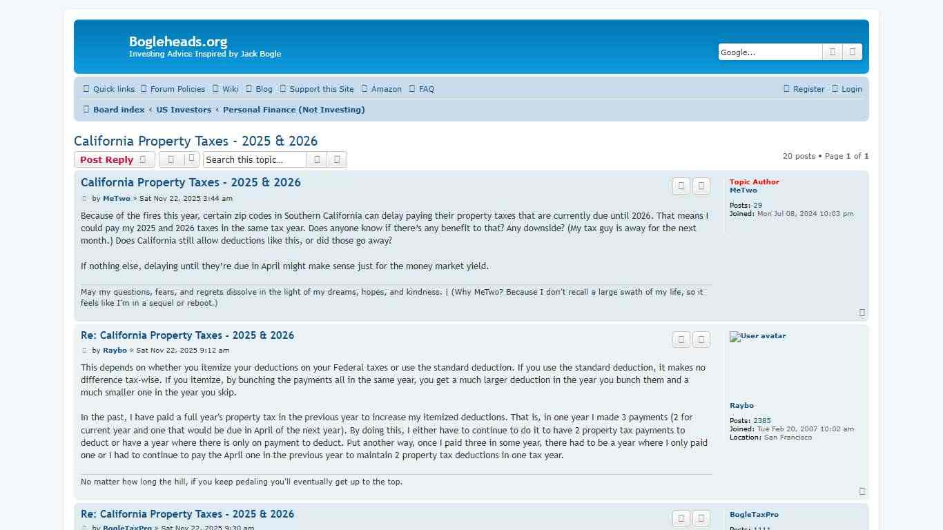943x530 pixels.
Task: Quote Raybo's reply post
Action: pos(701,340)
